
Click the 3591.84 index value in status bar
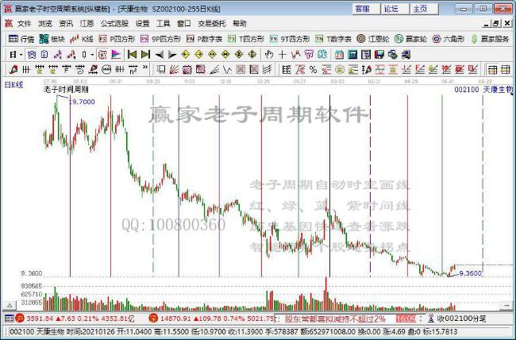(40, 319)
